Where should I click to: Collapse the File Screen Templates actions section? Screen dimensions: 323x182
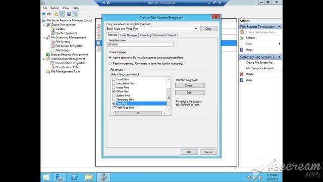pyautogui.click(x=279, y=27)
